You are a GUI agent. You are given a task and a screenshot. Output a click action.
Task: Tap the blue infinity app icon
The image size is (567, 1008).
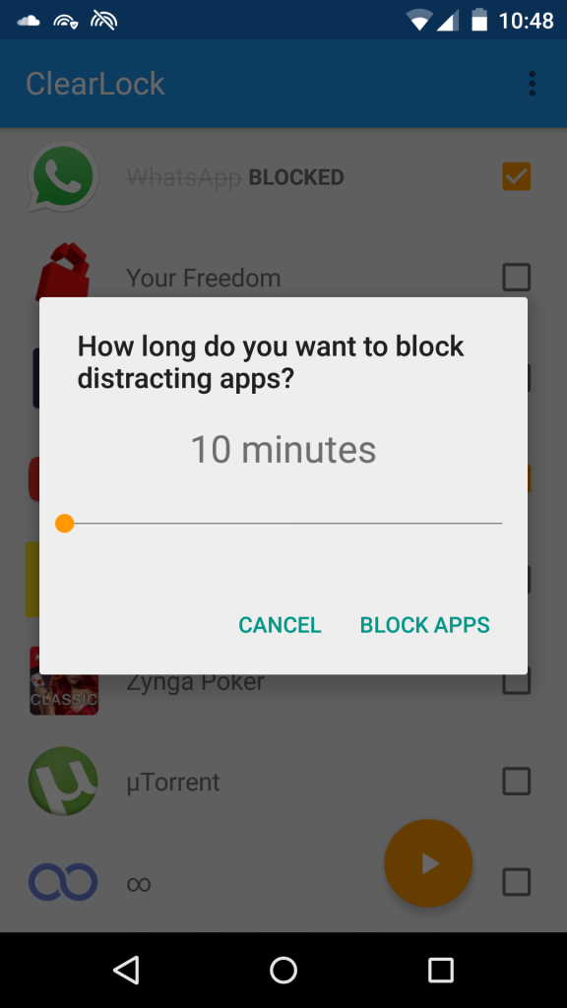click(63, 882)
